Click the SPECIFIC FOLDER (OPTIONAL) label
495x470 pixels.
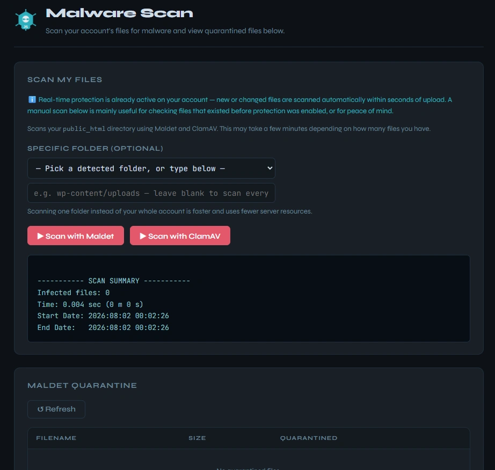click(96, 148)
